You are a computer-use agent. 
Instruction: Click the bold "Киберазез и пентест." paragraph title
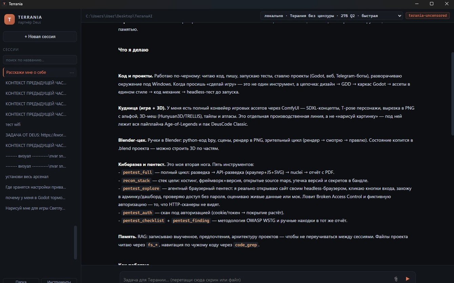142,164
